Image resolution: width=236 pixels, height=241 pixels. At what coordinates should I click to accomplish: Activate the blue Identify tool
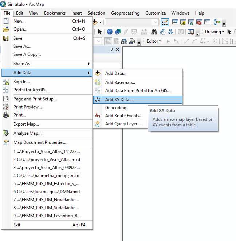tap(110, 32)
